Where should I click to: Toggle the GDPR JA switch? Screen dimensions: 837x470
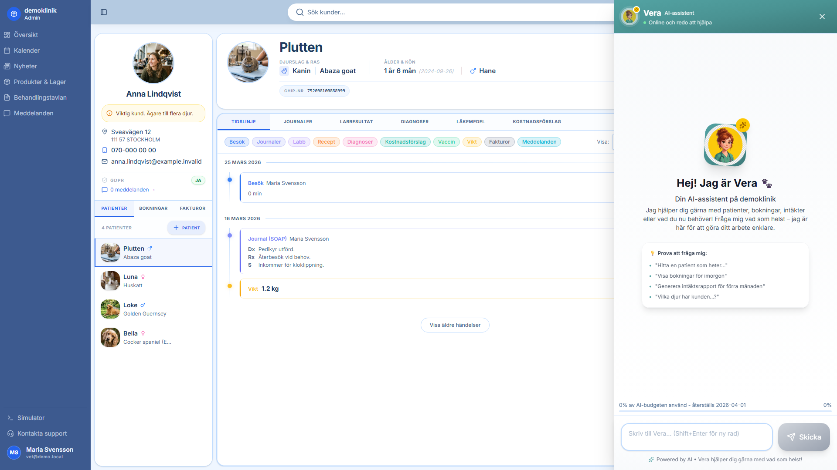tap(198, 180)
